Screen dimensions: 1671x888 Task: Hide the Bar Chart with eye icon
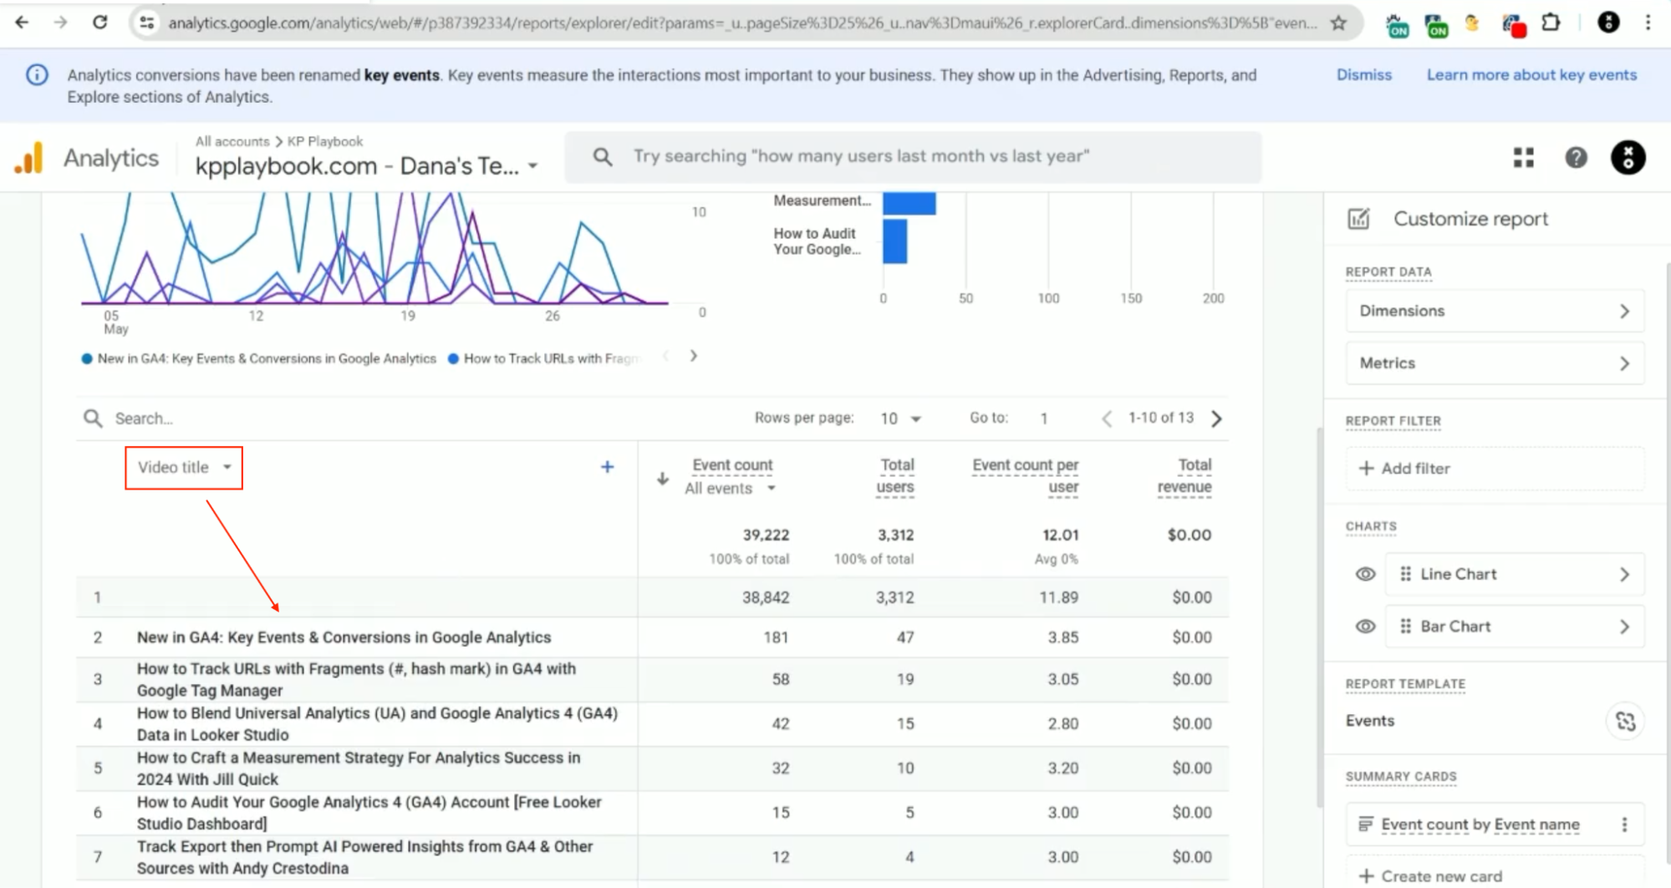tap(1365, 627)
